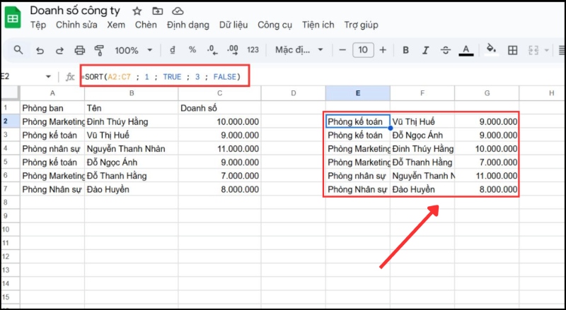Screen dimensions: 566x310
Task: Select column C header
Action: point(219,93)
